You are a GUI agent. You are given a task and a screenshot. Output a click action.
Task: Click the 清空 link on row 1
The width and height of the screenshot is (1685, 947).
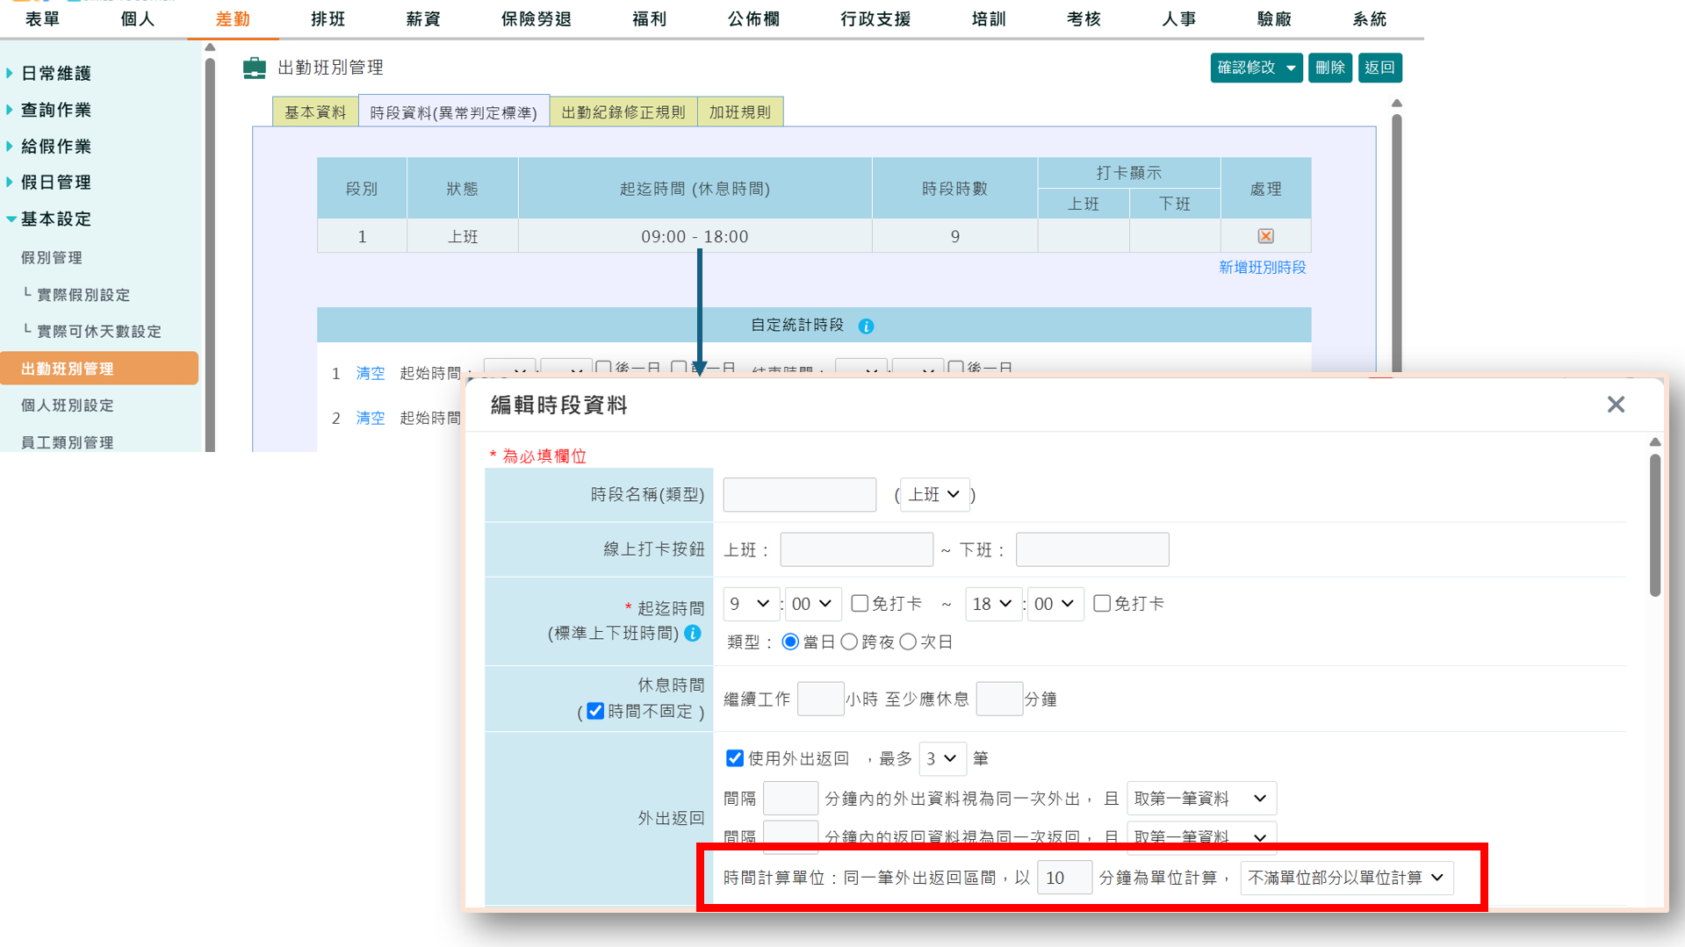coord(370,373)
